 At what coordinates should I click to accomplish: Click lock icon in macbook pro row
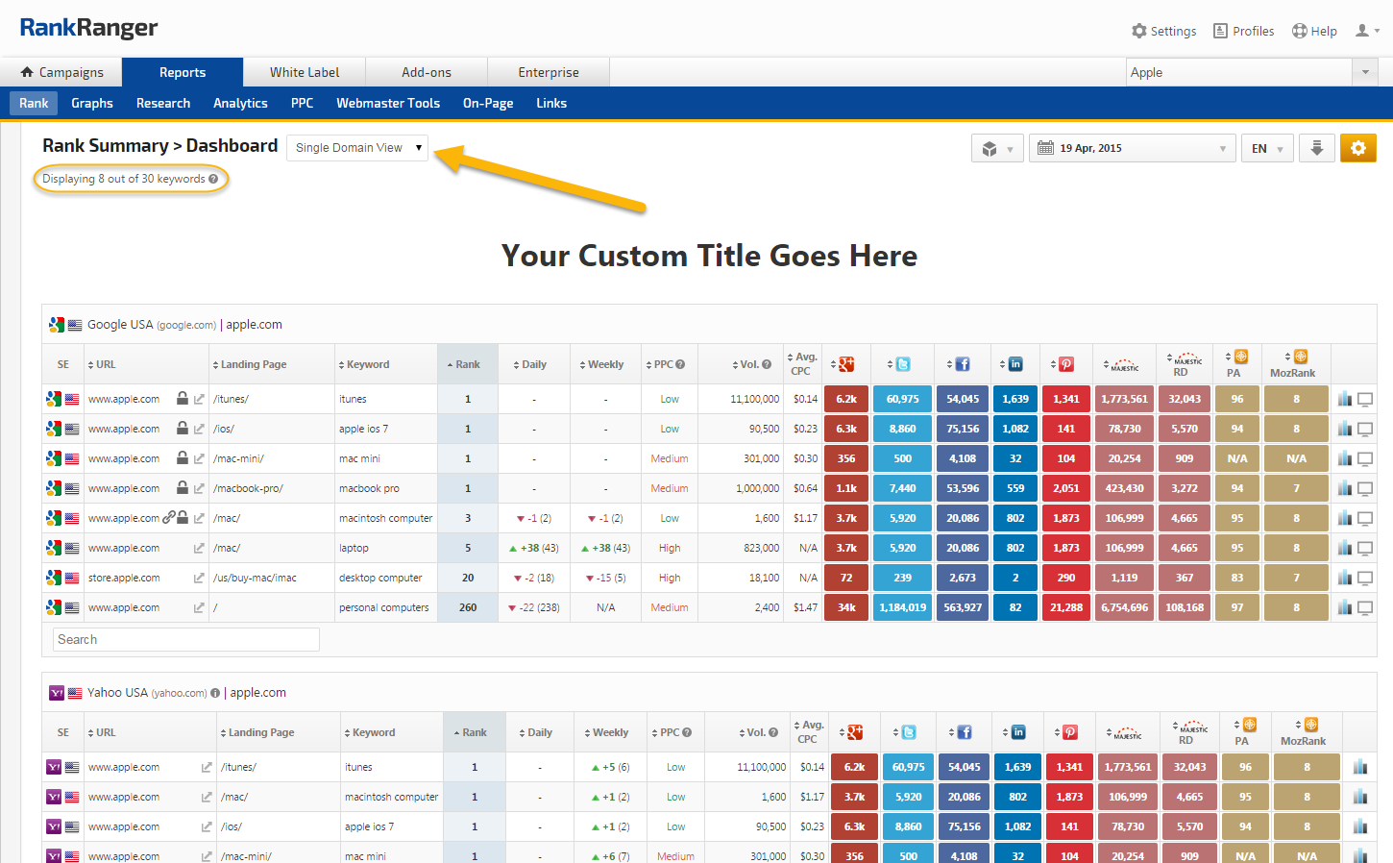(x=182, y=488)
